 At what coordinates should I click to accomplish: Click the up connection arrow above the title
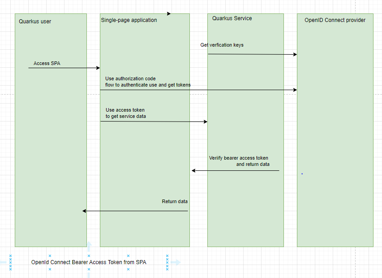[89, 246]
